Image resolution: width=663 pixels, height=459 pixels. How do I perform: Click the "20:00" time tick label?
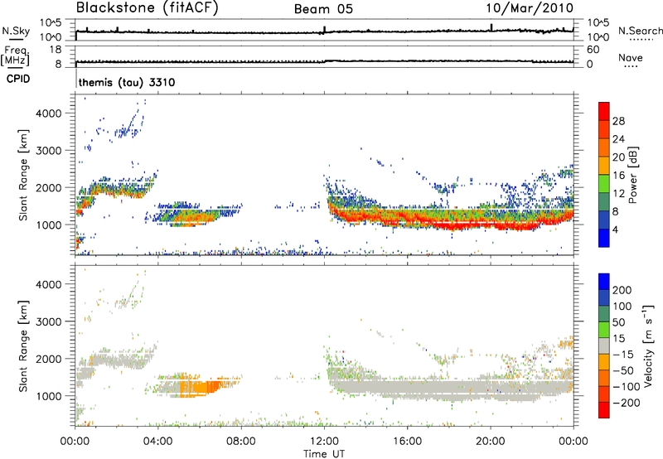(490, 442)
